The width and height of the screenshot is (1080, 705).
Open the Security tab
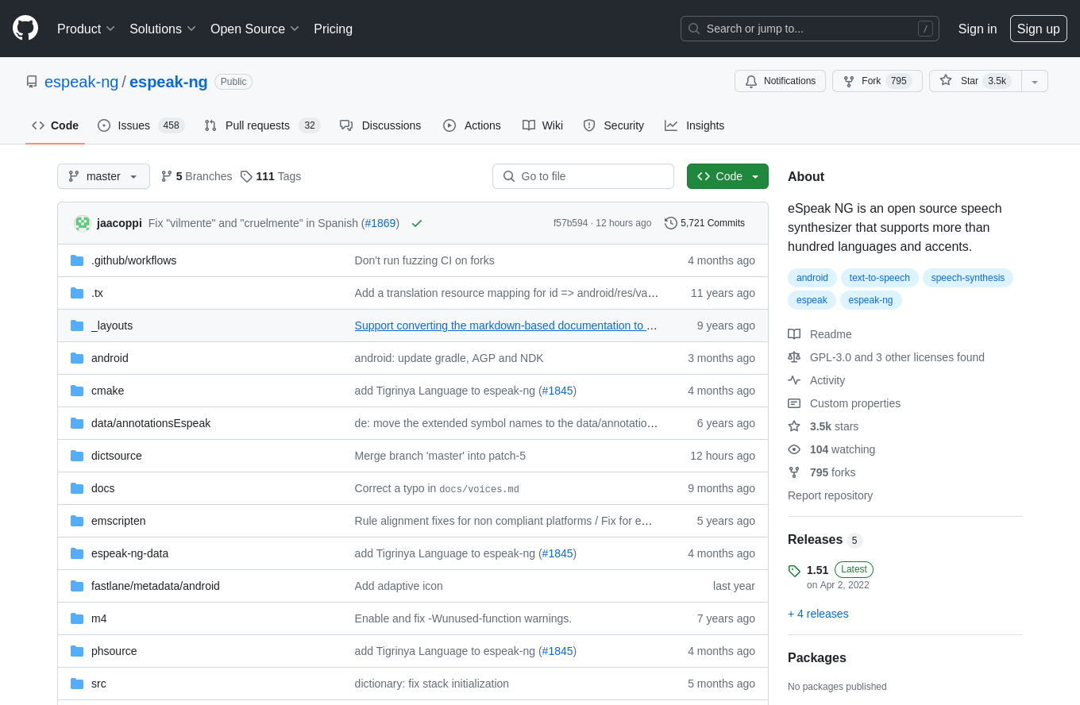613,125
